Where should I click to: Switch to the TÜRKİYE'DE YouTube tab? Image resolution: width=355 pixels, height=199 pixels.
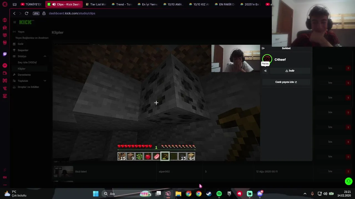click(31, 4)
